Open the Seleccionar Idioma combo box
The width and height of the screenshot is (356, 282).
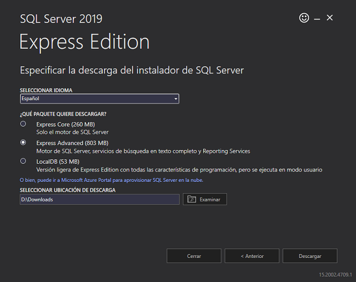[100, 99]
